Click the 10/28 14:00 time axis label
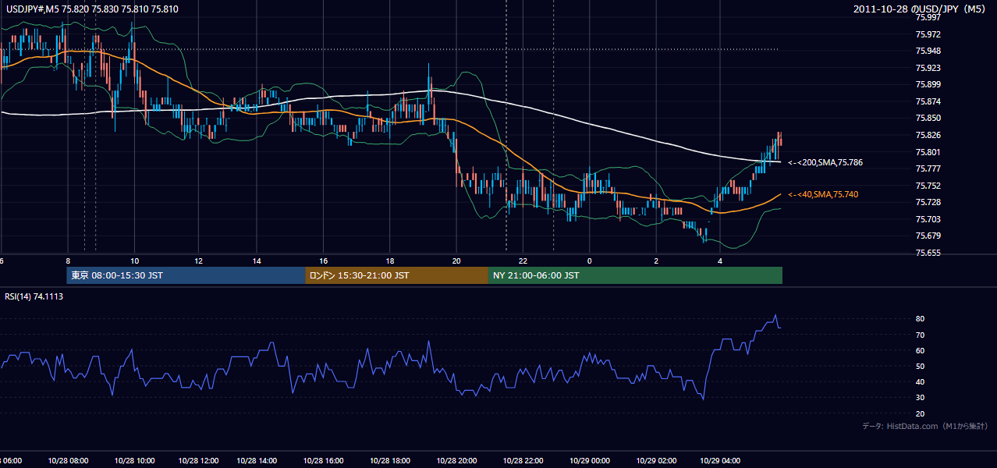Viewport: 997px width, 468px height. pyautogui.click(x=257, y=461)
